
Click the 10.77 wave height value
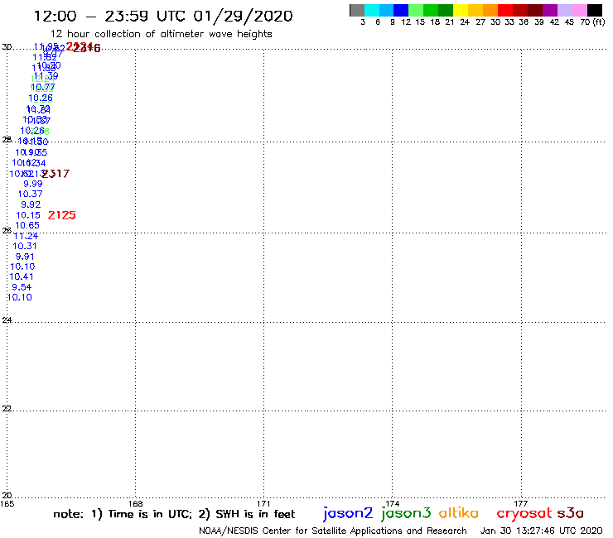pos(42,87)
